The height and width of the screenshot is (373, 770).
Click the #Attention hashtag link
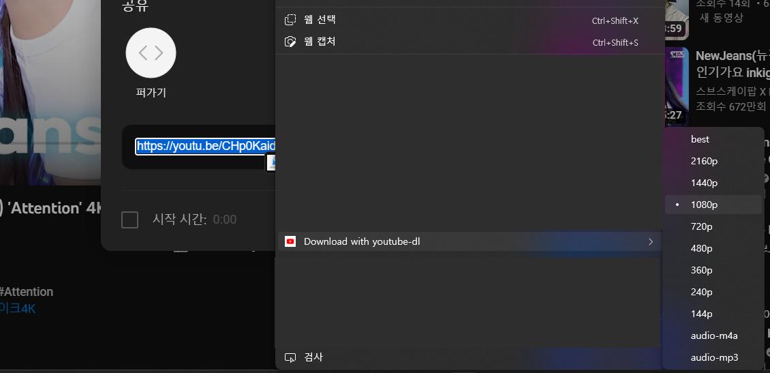coord(26,291)
